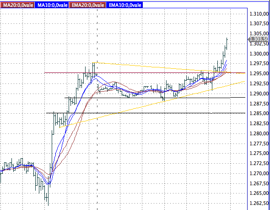Select the ascending yellow support trendline
The height and width of the screenshot is (210, 270).
[x=152, y=105]
